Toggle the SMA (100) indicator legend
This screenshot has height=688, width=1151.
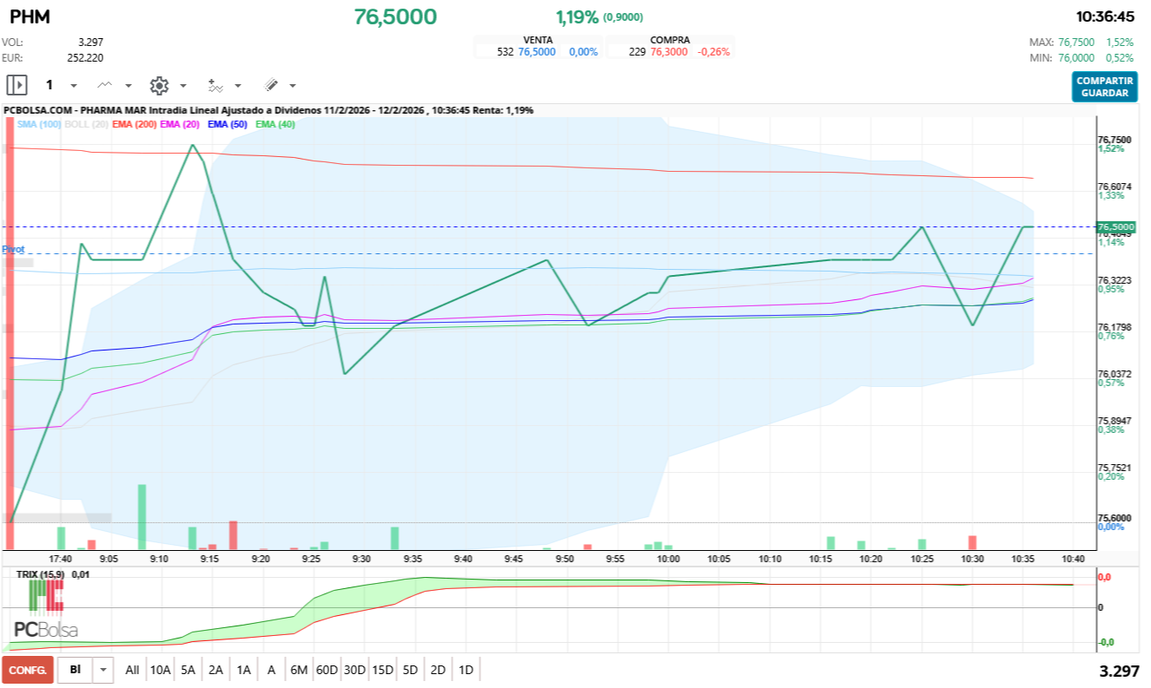tap(38, 125)
